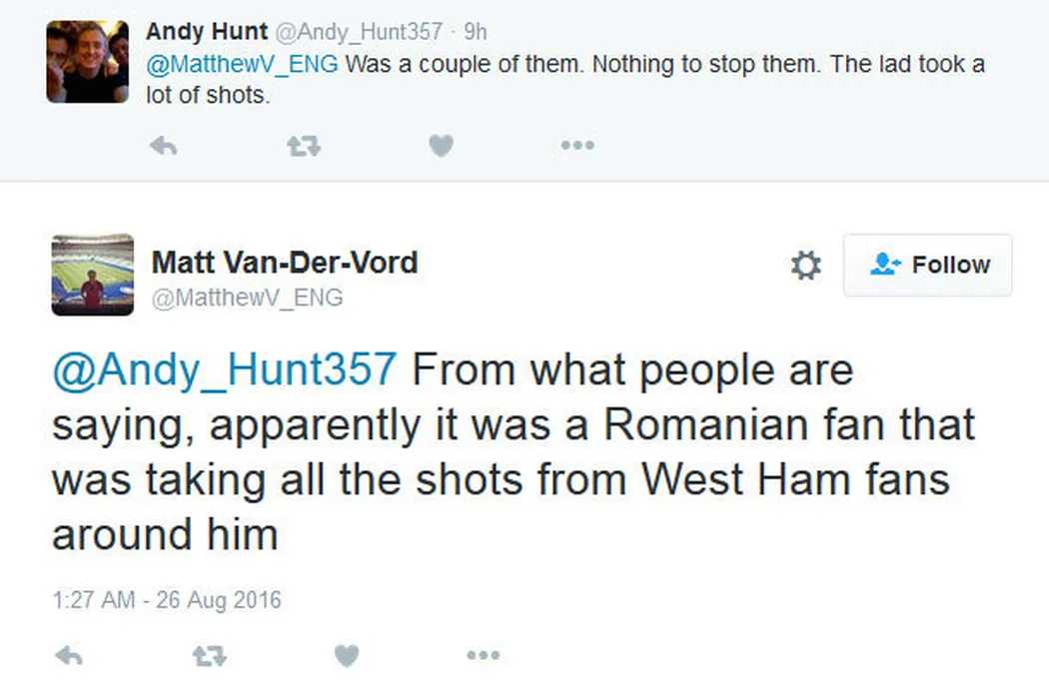This screenshot has width=1049, height=699.
Task: Open the @Andy_Hunt357 handle in the header
Action: point(359,32)
